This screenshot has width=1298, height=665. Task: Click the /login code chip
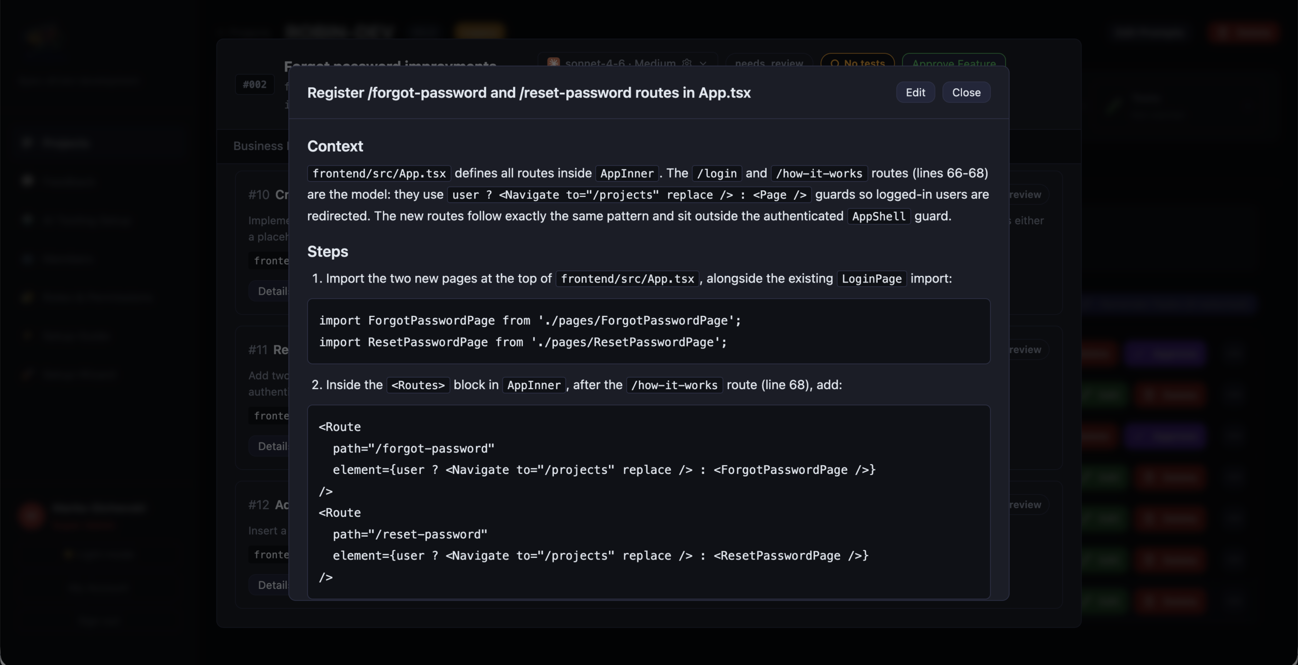(717, 173)
